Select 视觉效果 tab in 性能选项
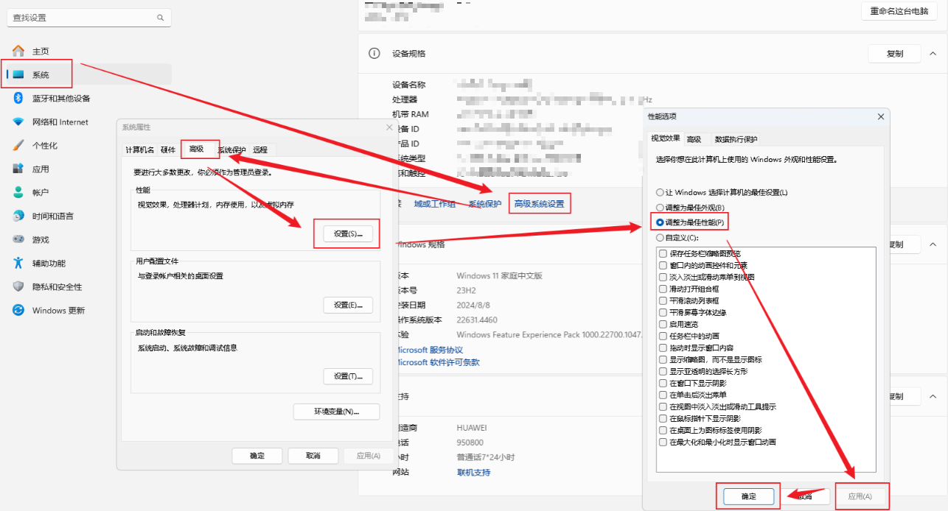 [x=666, y=138]
